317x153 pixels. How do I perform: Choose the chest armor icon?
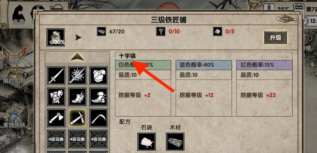point(99,76)
